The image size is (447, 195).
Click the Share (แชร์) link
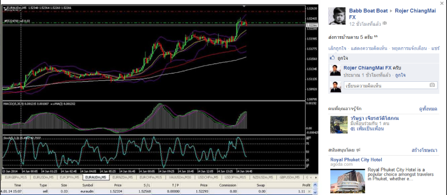(435, 48)
